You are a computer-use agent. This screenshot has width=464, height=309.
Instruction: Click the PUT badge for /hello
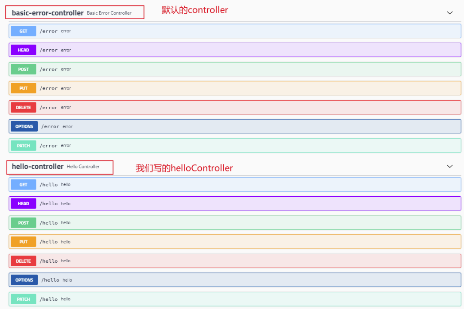click(23, 242)
